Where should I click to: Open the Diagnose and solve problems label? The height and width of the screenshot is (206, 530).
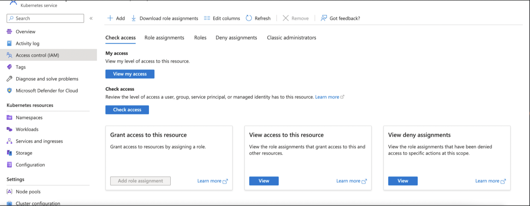[x=47, y=79]
